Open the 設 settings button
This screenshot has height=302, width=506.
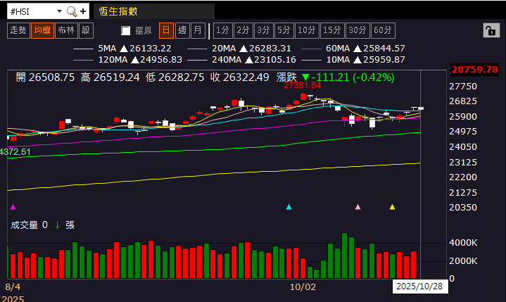point(86,30)
